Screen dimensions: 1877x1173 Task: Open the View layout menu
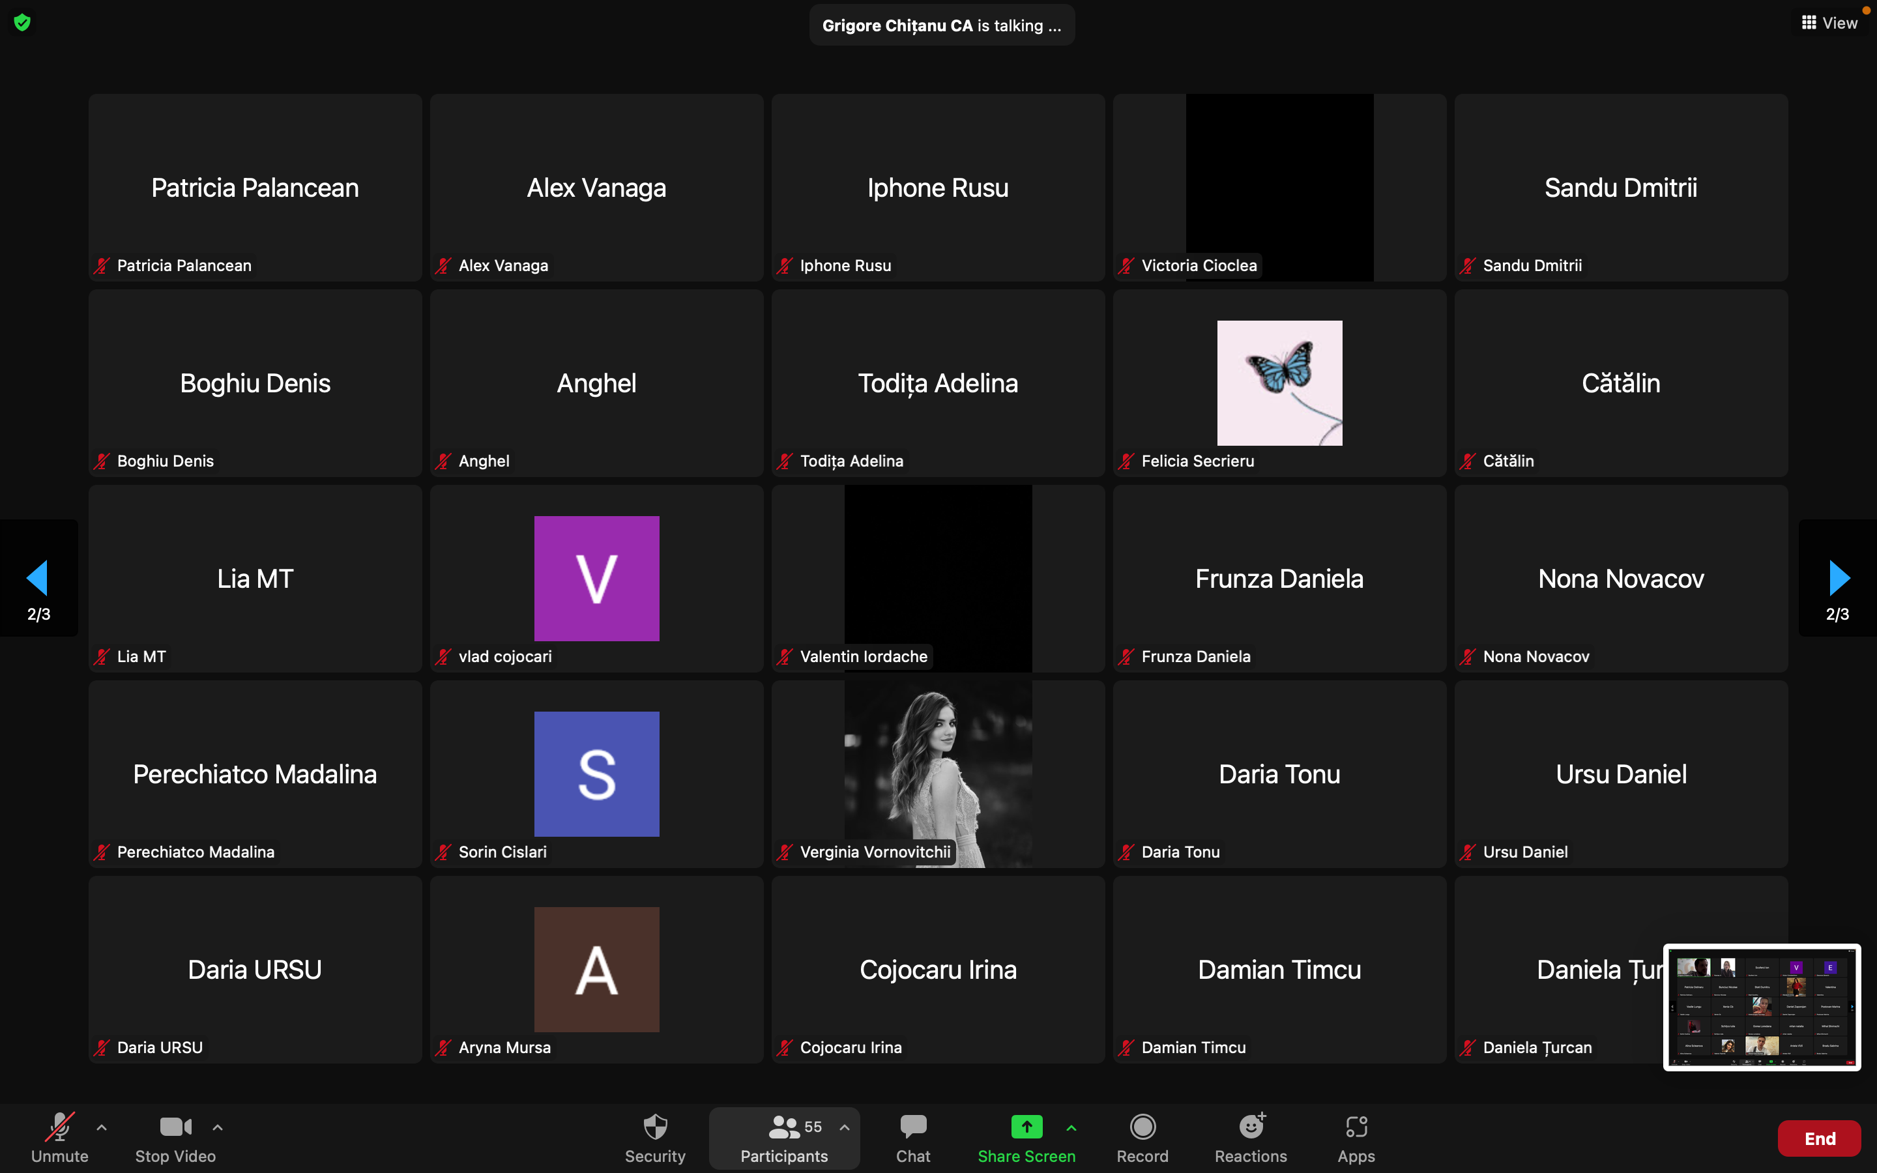coord(1829,23)
